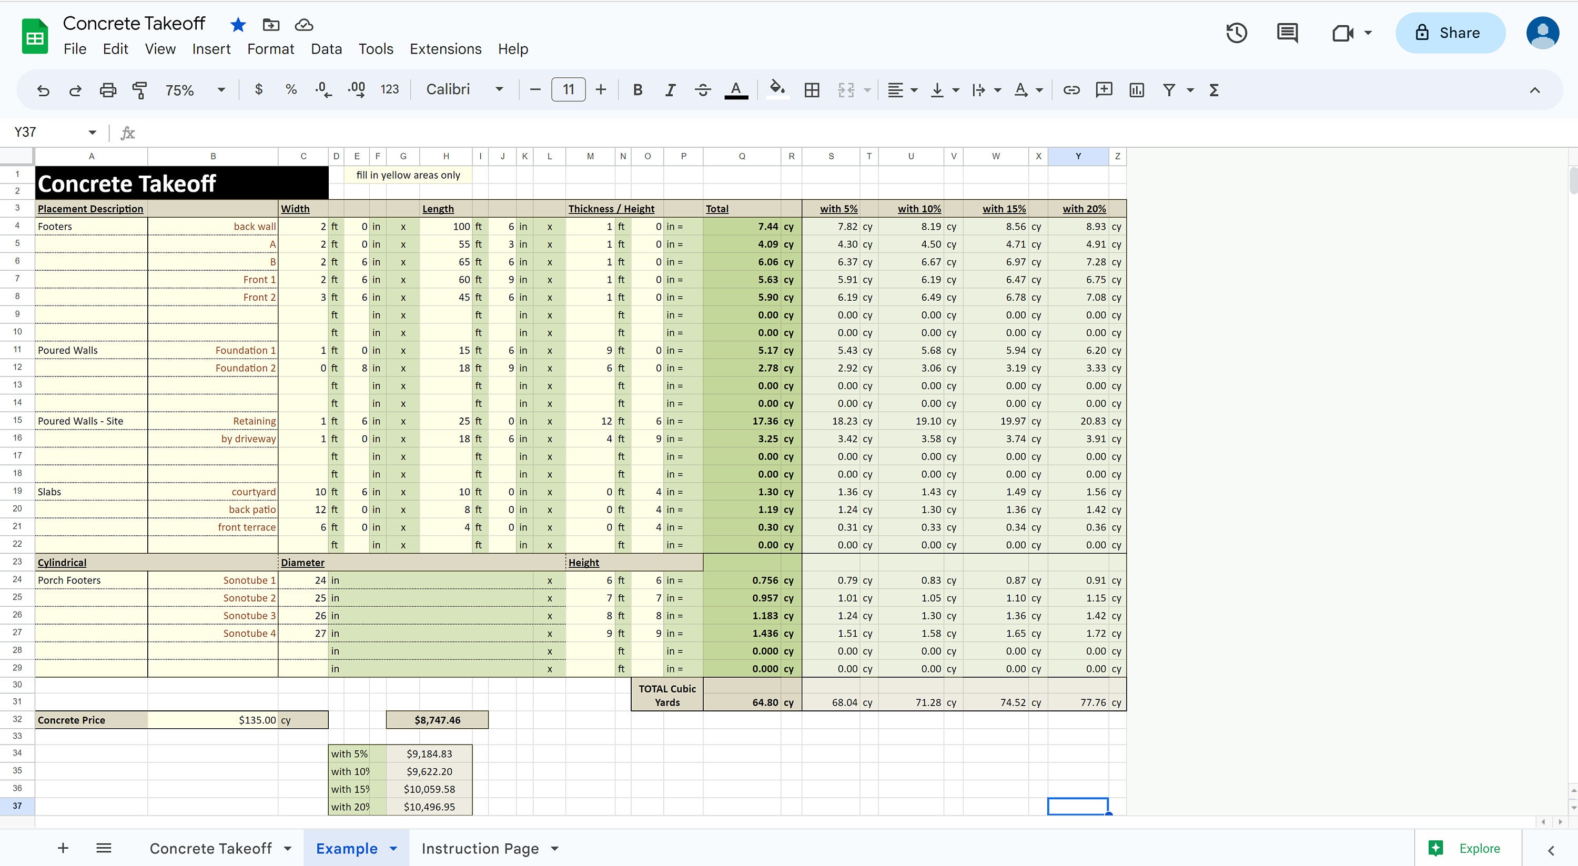Open the fill color picker
The height and width of the screenshot is (866, 1578).
point(777,90)
